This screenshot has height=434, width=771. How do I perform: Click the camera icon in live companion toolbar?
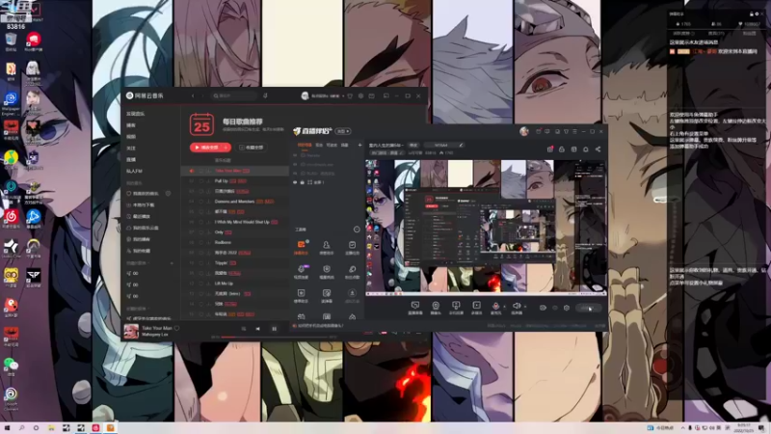coord(436,306)
